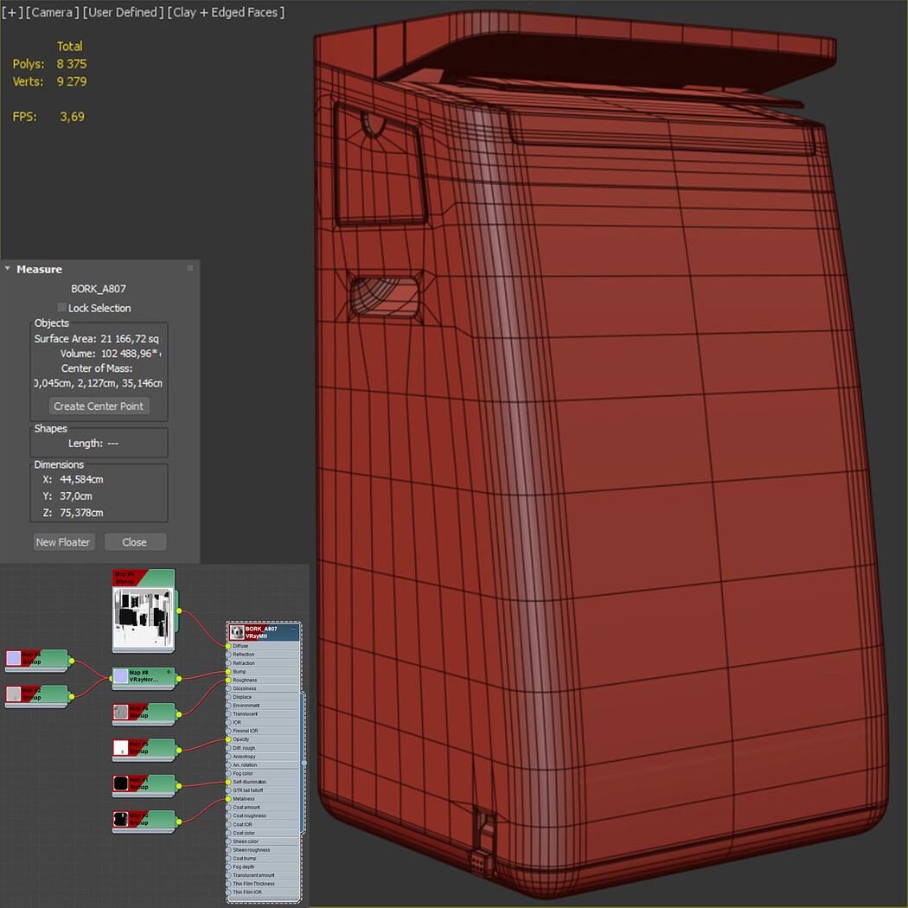Click the Map #8 input socket

tap(112, 679)
